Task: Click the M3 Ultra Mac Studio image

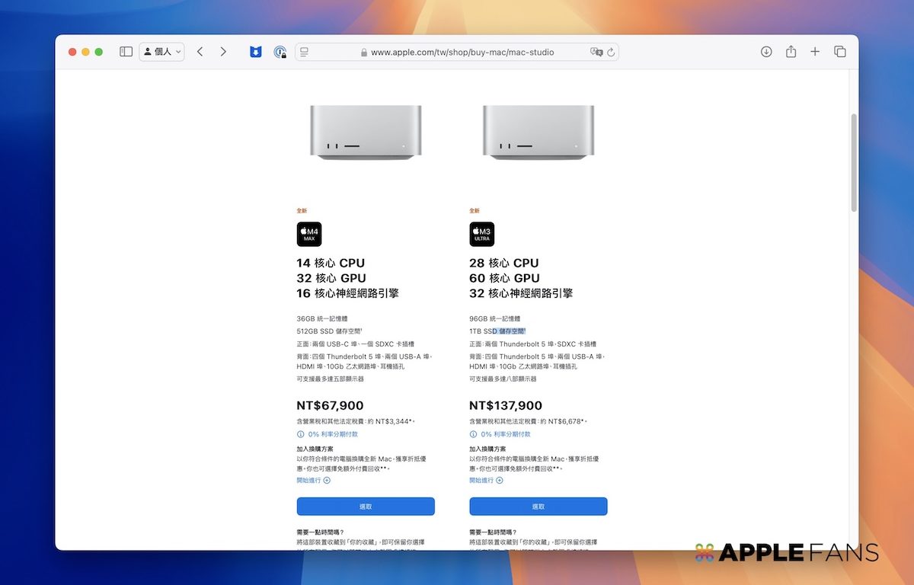Action: pyautogui.click(x=538, y=133)
